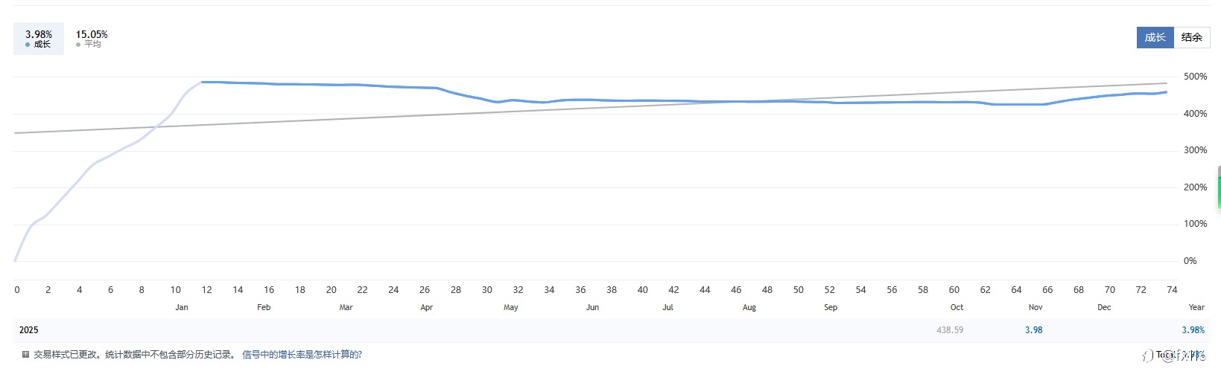Select the Jan month column header
Image resolution: width=1221 pixels, height=380 pixels.
(182, 307)
